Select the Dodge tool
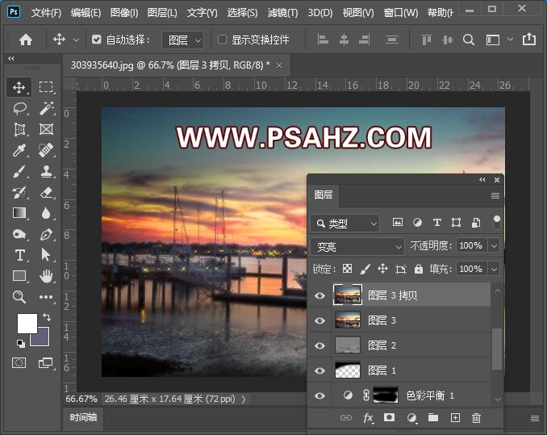This screenshot has width=547, height=435. coord(20,234)
